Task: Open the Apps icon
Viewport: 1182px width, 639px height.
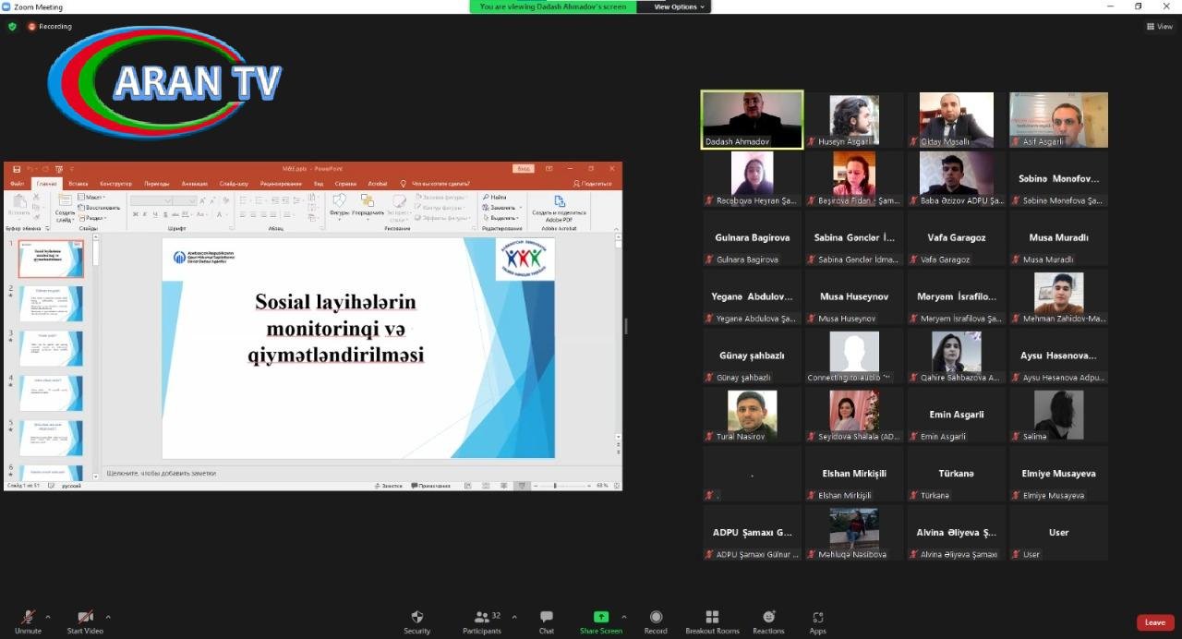Action: [x=817, y=618]
